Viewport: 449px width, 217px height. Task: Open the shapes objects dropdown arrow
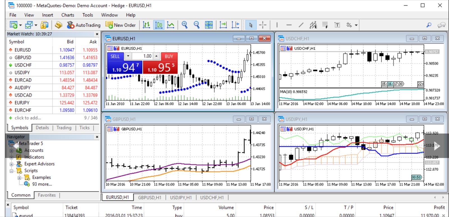[356, 25]
